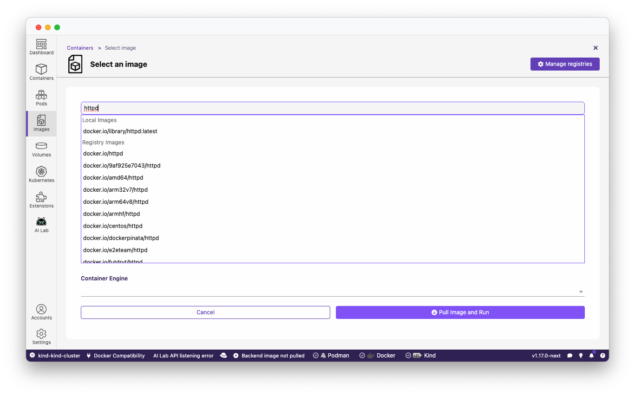Viewport: 635px width, 396px height.
Task: Open the Accounts section
Action: [41, 311]
